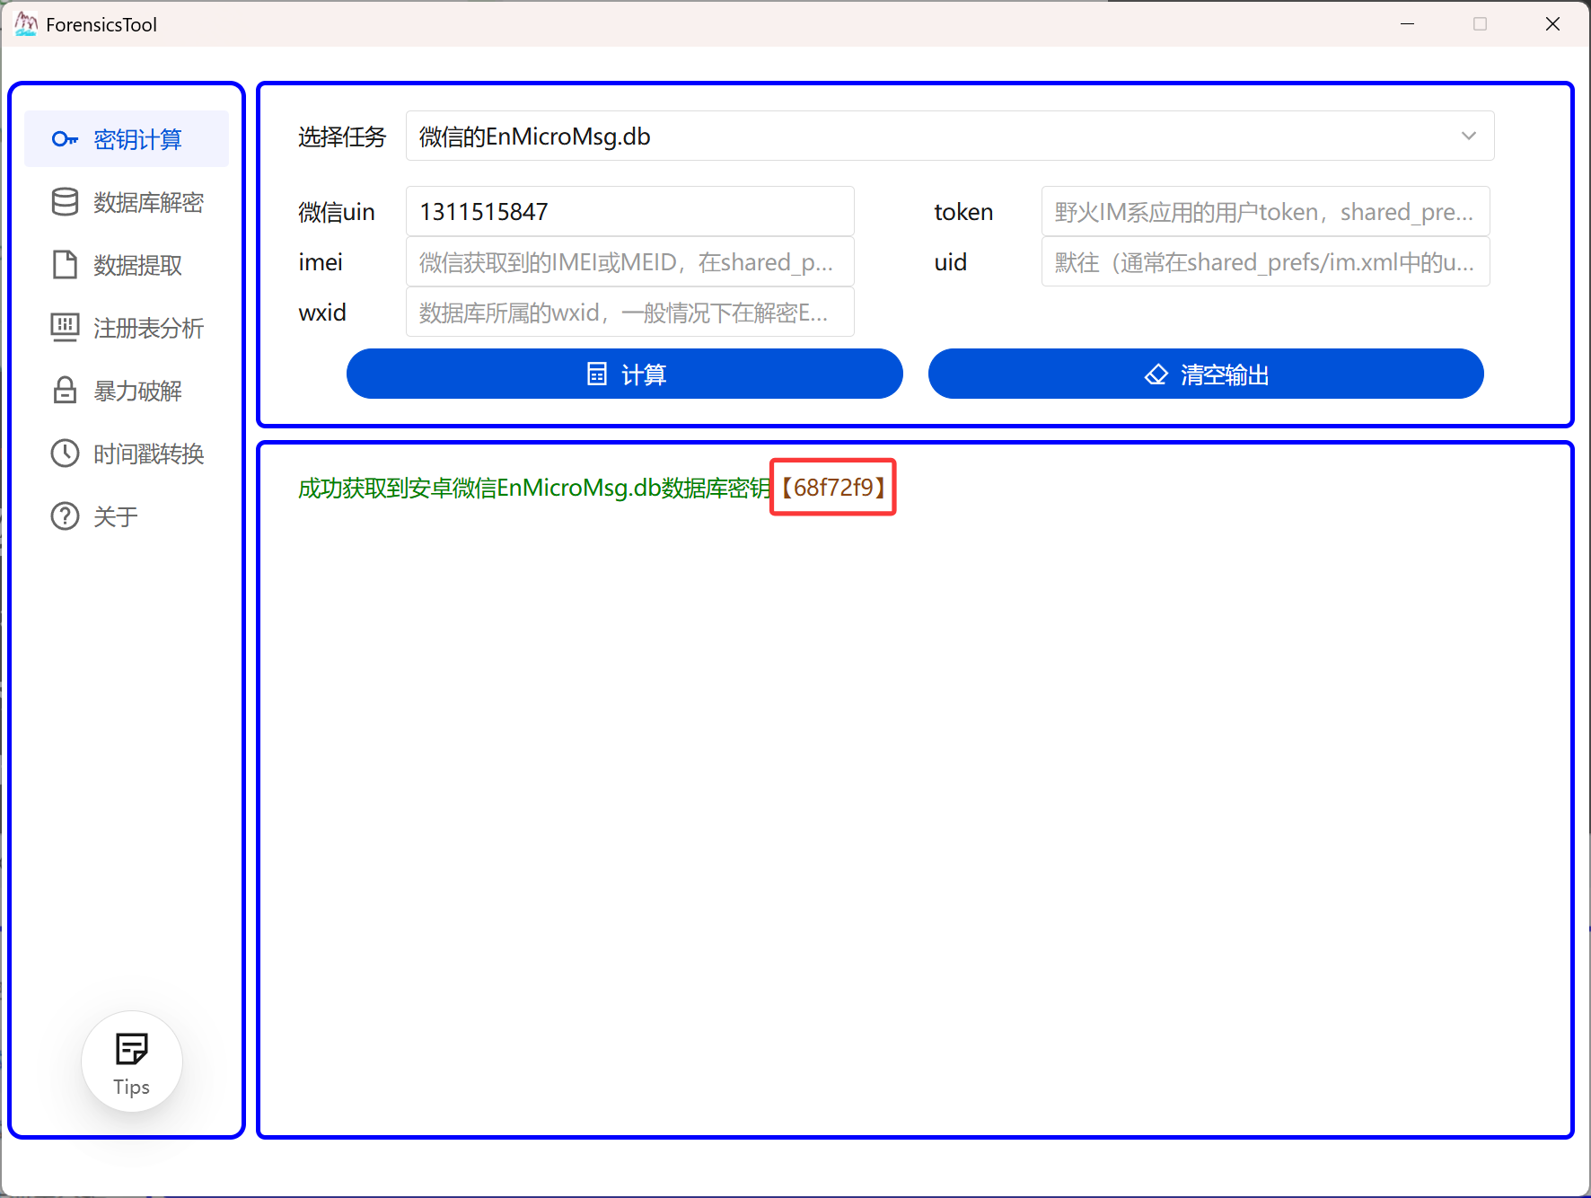Click the 计算 button

click(x=625, y=374)
